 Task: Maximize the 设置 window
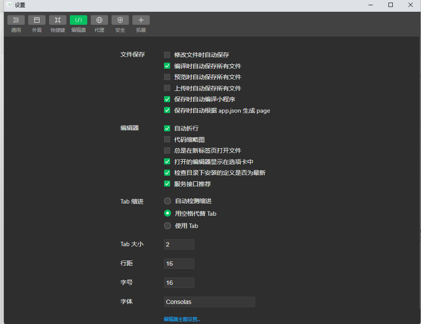pyautogui.click(x=391, y=5)
